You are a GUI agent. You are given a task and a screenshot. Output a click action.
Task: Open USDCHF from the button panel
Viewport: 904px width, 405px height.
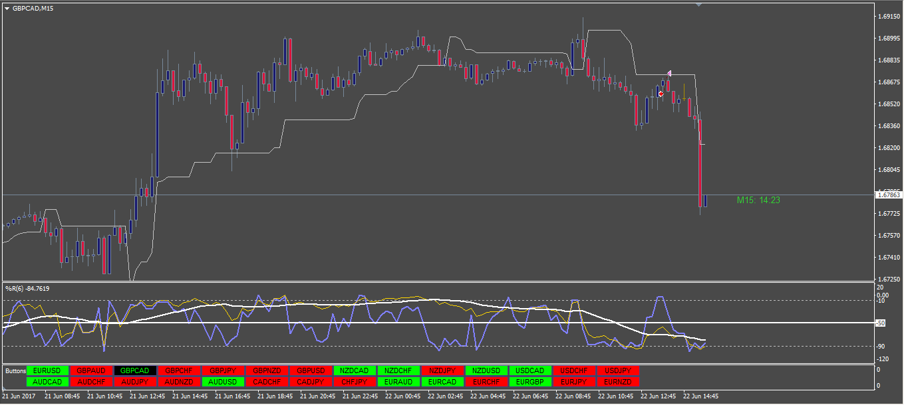tap(574, 370)
